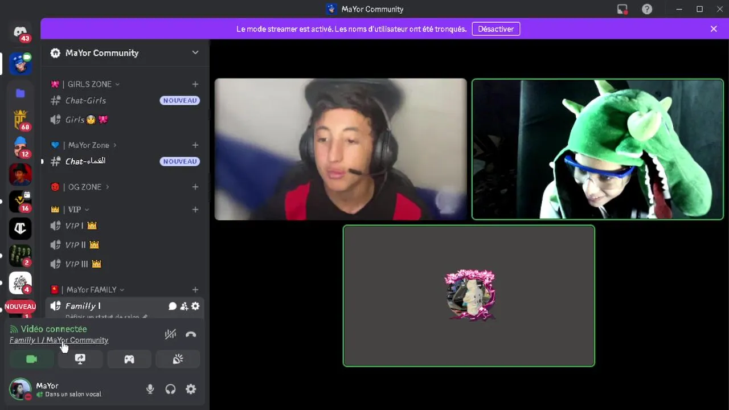Add a channel to VIP with plus icon

coord(195,210)
